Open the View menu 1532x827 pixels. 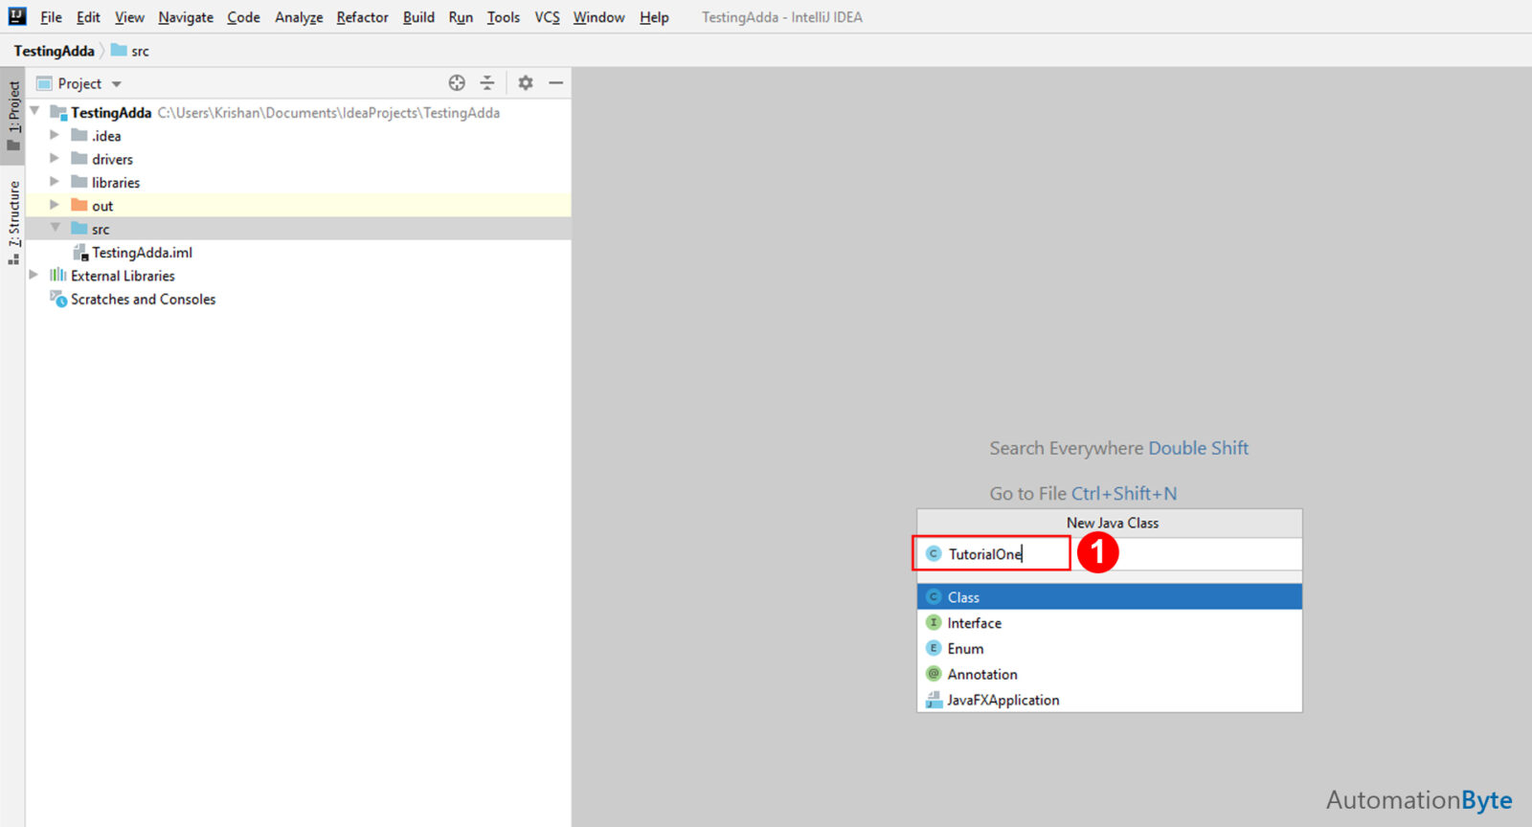129,17
